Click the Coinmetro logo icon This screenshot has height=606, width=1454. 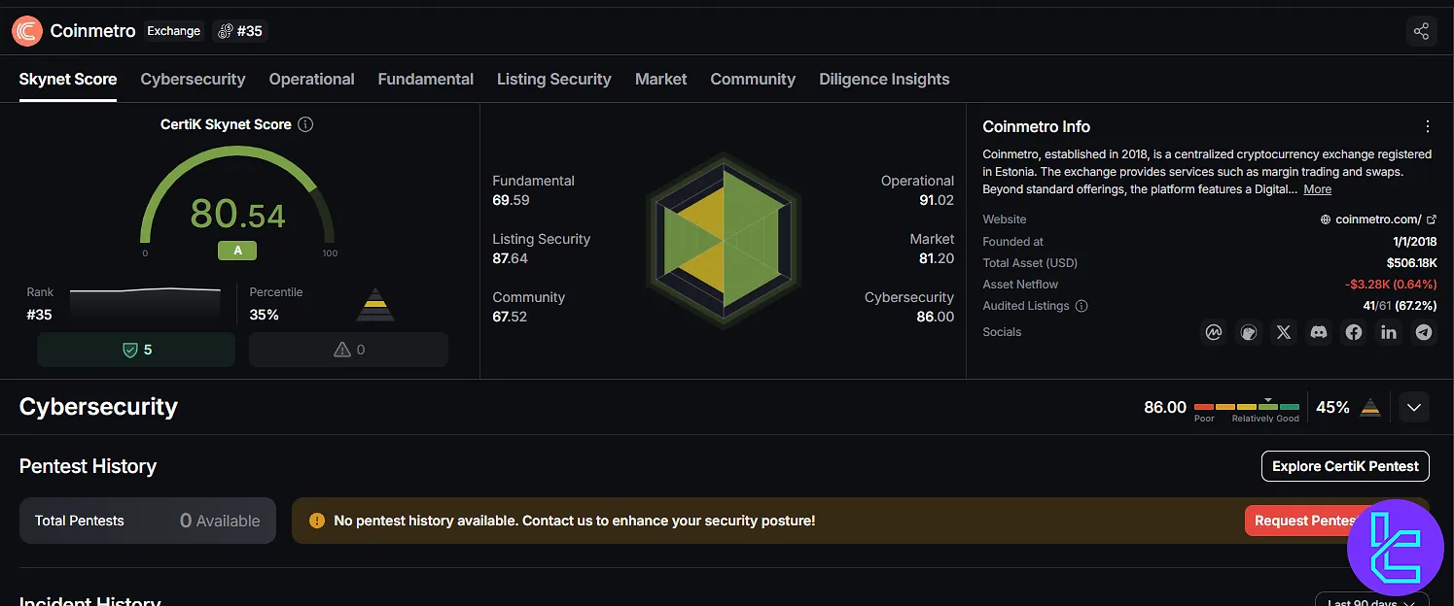27,31
